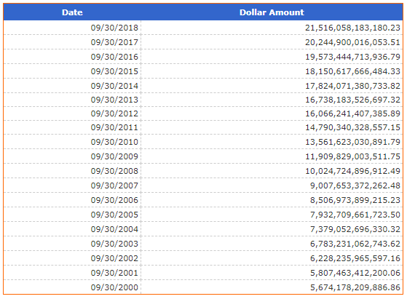Select the amount 14,790,340,328,557.15

352,127
